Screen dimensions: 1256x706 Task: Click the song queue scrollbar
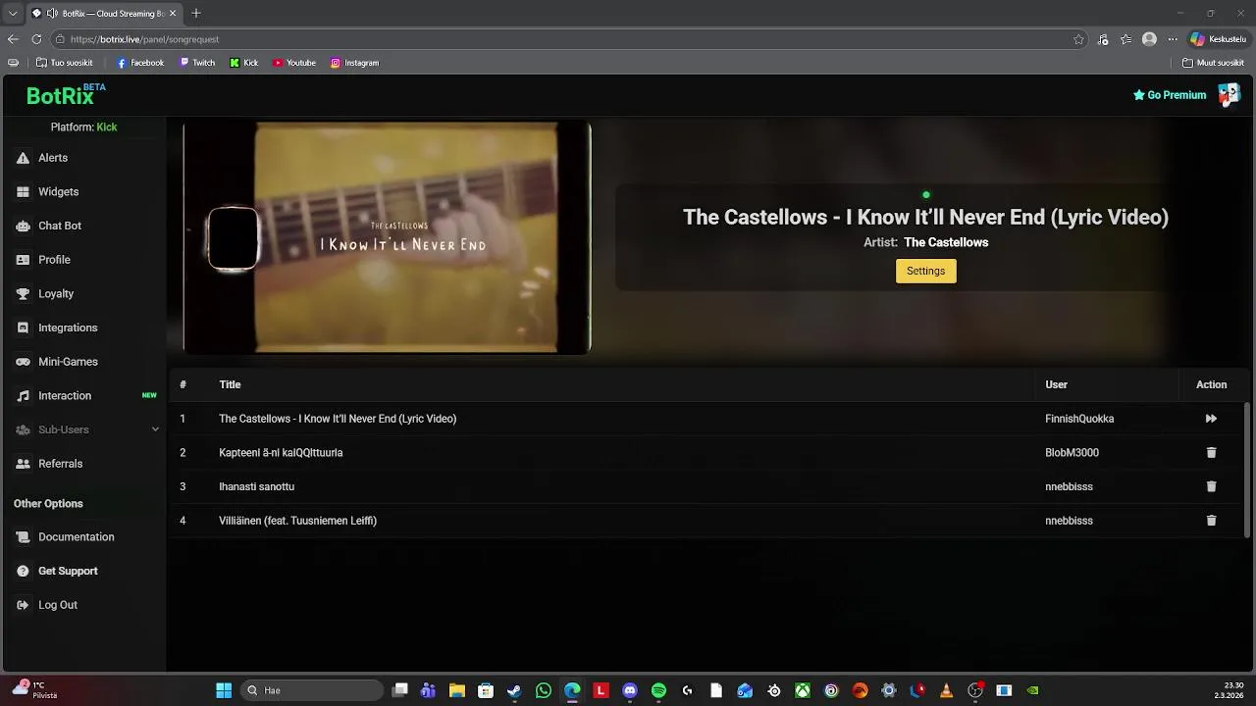click(x=1248, y=469)
